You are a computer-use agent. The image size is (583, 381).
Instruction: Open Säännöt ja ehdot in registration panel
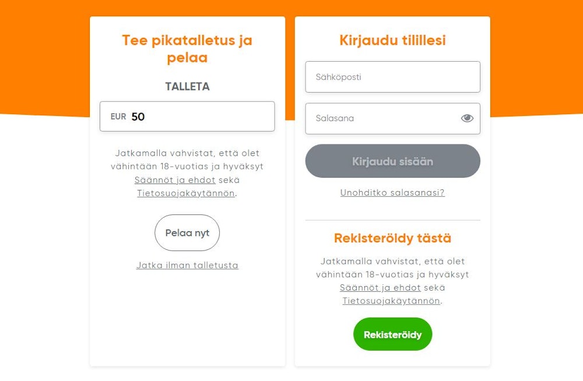pos(381,287)
